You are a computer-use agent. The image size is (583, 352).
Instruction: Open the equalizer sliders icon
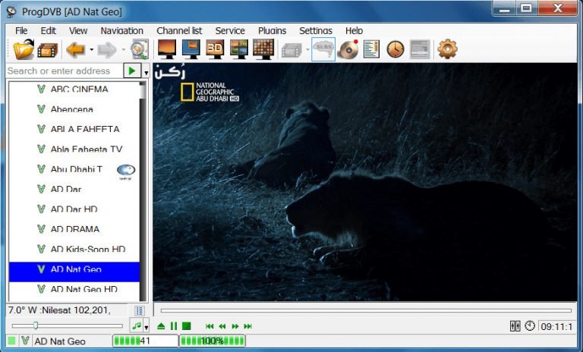515,326
